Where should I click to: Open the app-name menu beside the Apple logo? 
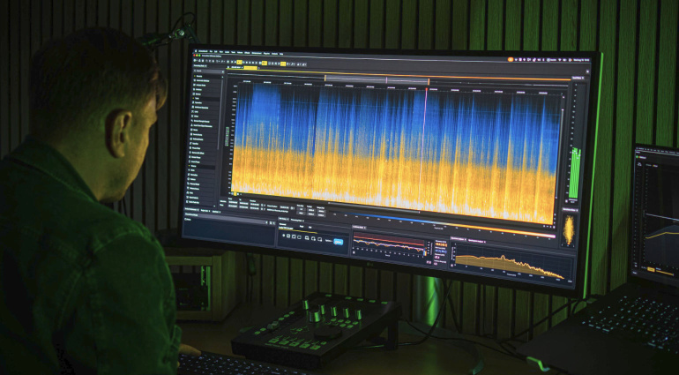coord(203,51)
